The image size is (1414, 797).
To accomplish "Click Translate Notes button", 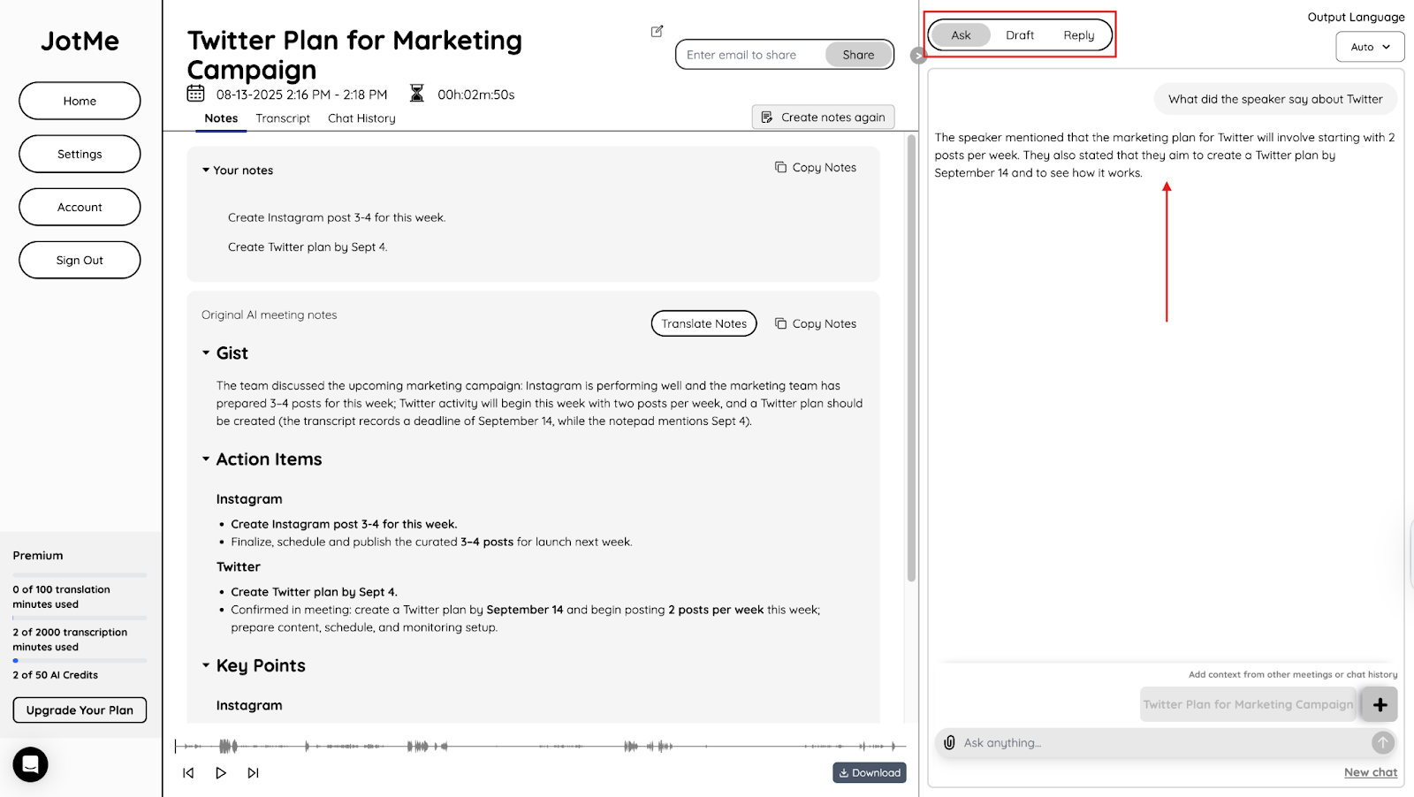I will point(704,323).
